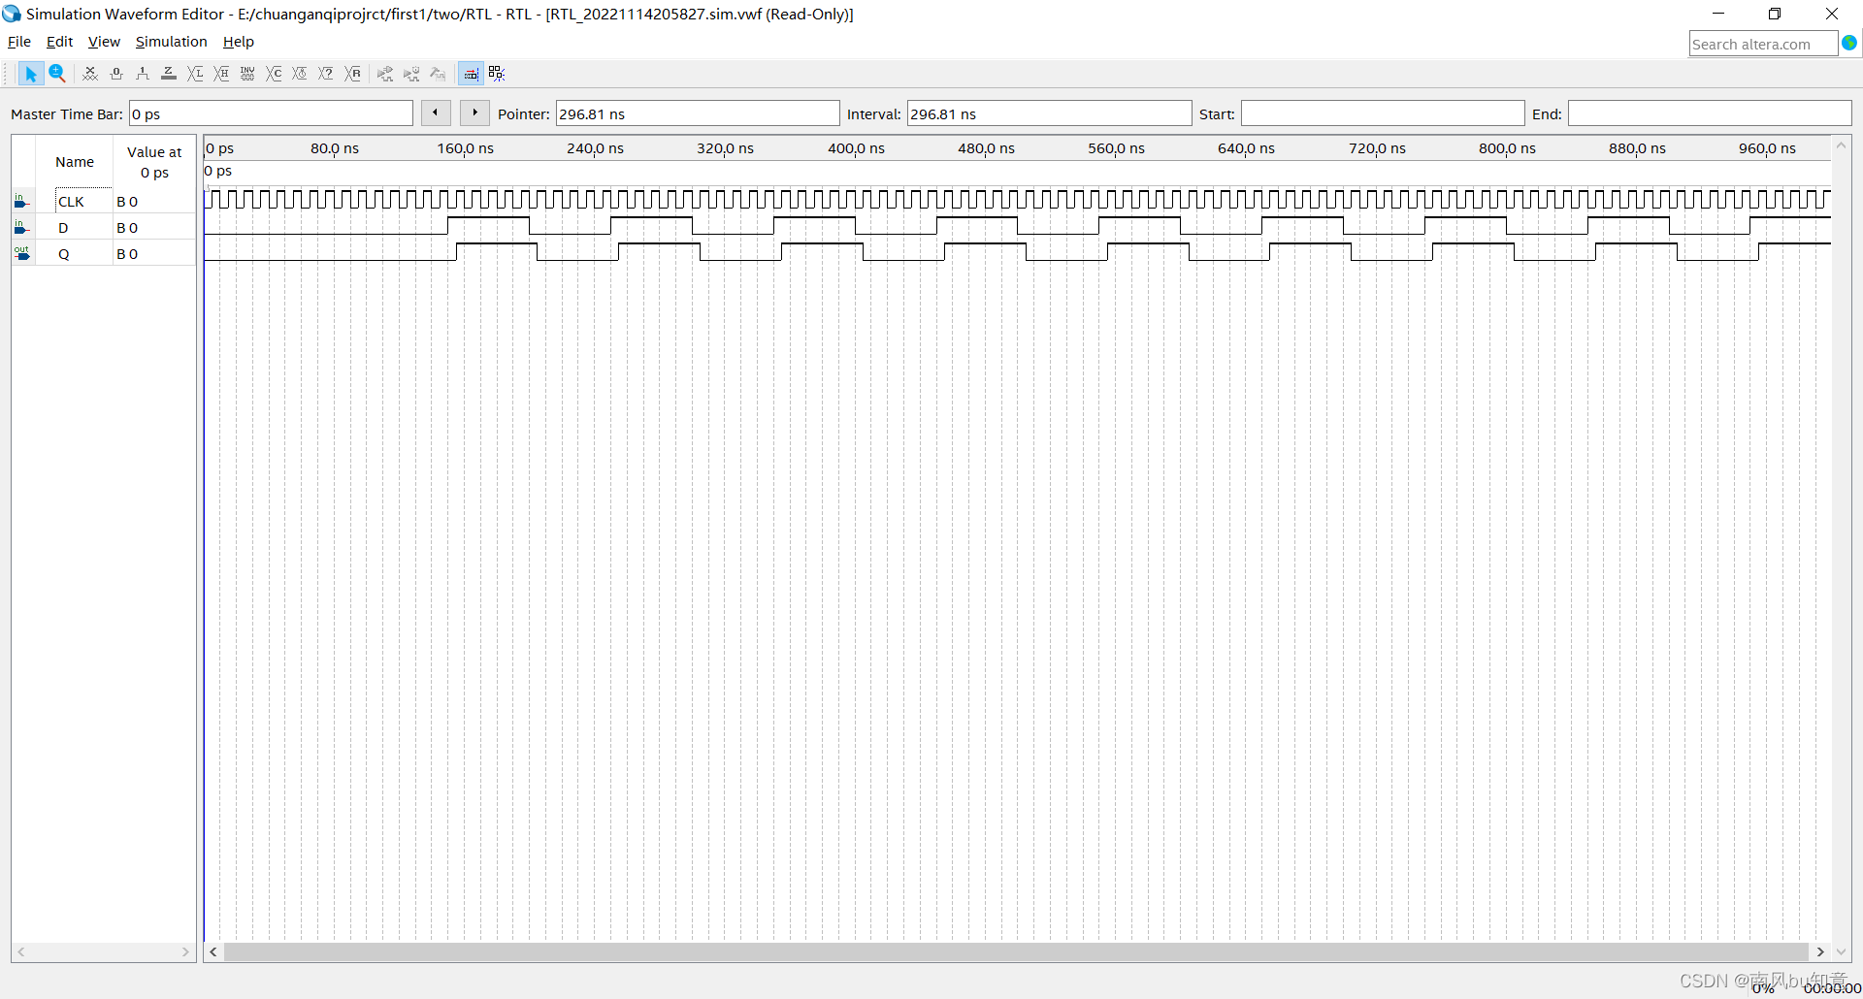
Task: Click the Pointer value field
Action: [698, 113]
